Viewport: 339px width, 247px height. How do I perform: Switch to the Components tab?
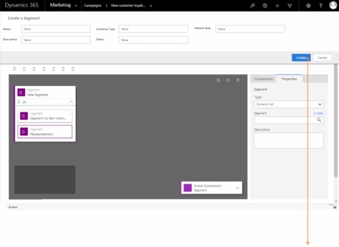[263, 79]
